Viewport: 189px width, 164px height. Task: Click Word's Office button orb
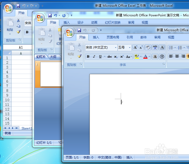[69, 33]
